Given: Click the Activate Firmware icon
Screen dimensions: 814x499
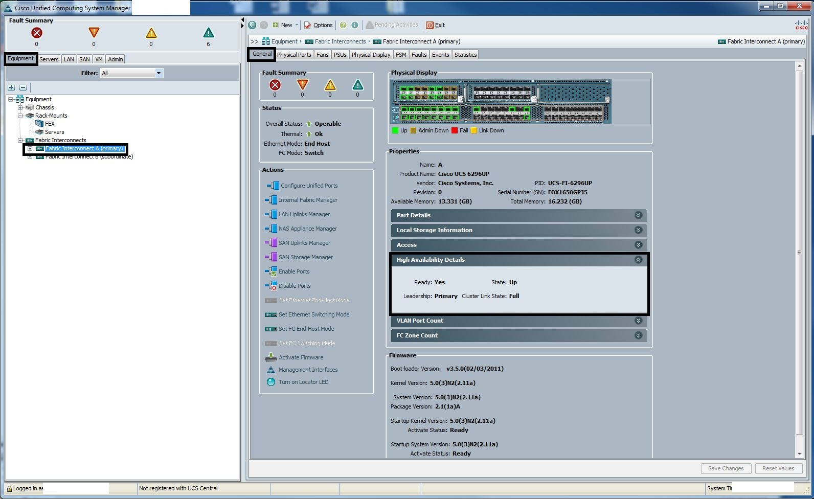Looking at the screenshot, I should tap(271, 357).
